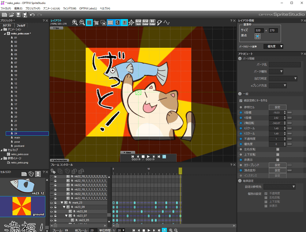Click the new project icon in main toolbar
Screen dimensions: 306x232
(4, 15)
